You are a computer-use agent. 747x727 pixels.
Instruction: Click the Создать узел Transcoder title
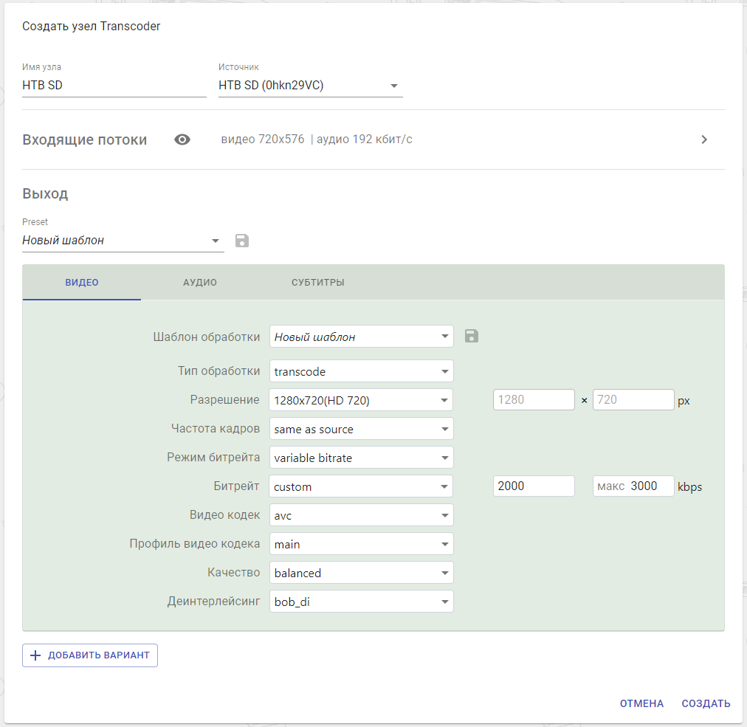(91, 27)
